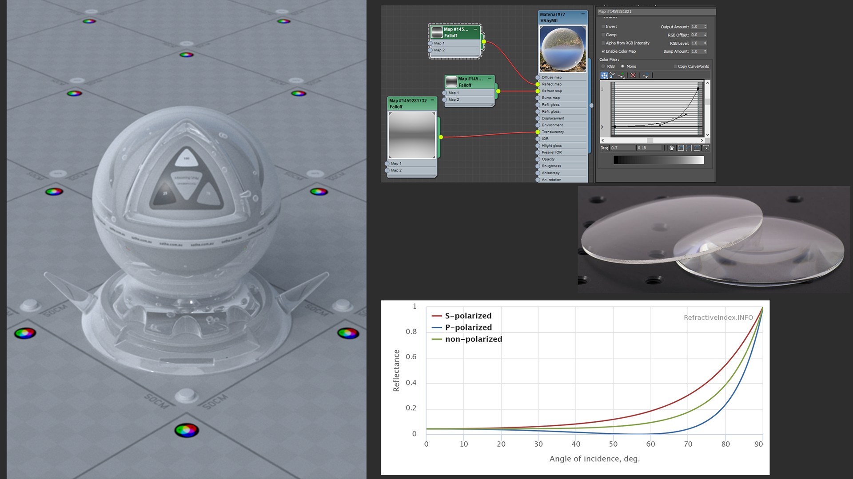Toggle Alpha from RGB Intensity checkbox

603,43
